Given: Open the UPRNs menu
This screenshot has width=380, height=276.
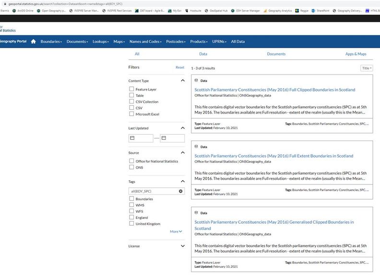Looking at the screenshot, I should click(x=219, y=41).
